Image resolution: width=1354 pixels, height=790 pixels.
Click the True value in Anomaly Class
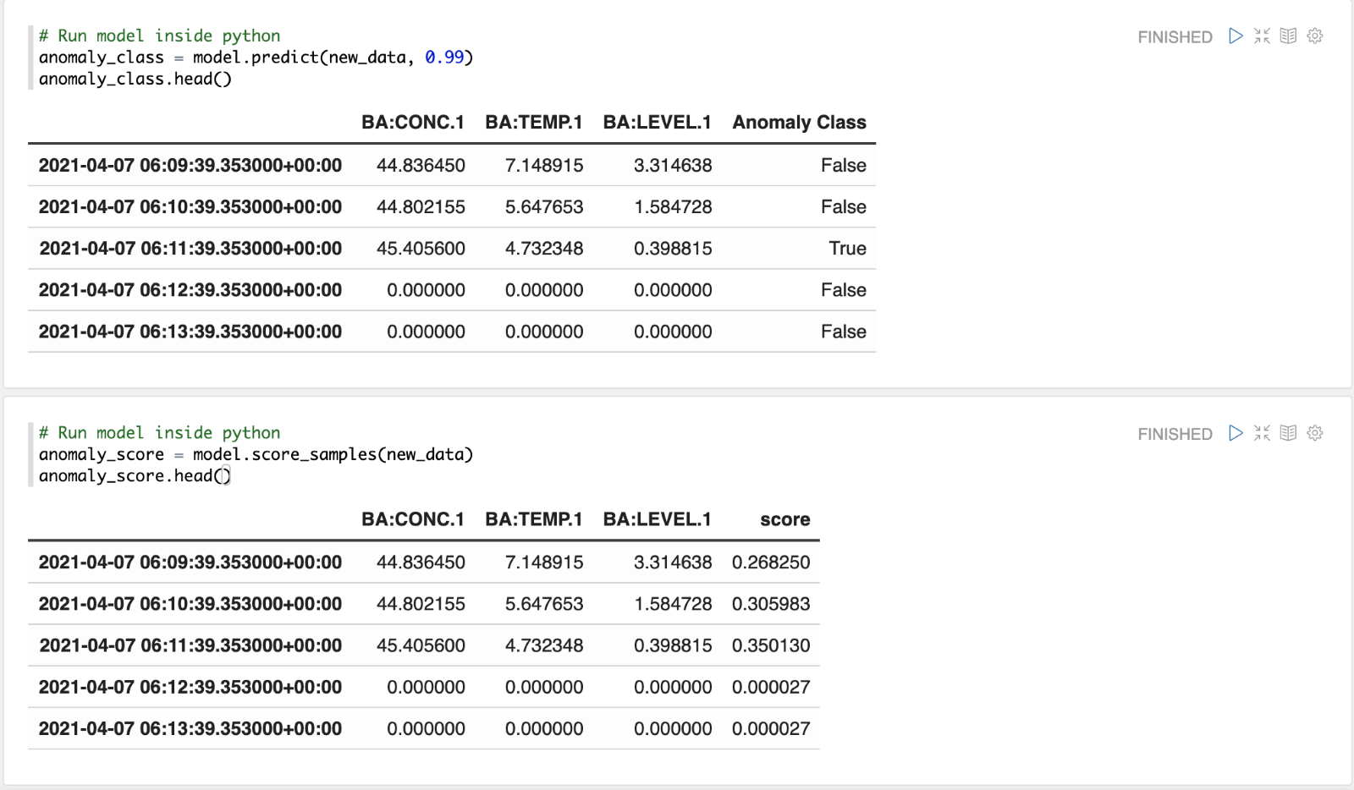tap(847, 249)
